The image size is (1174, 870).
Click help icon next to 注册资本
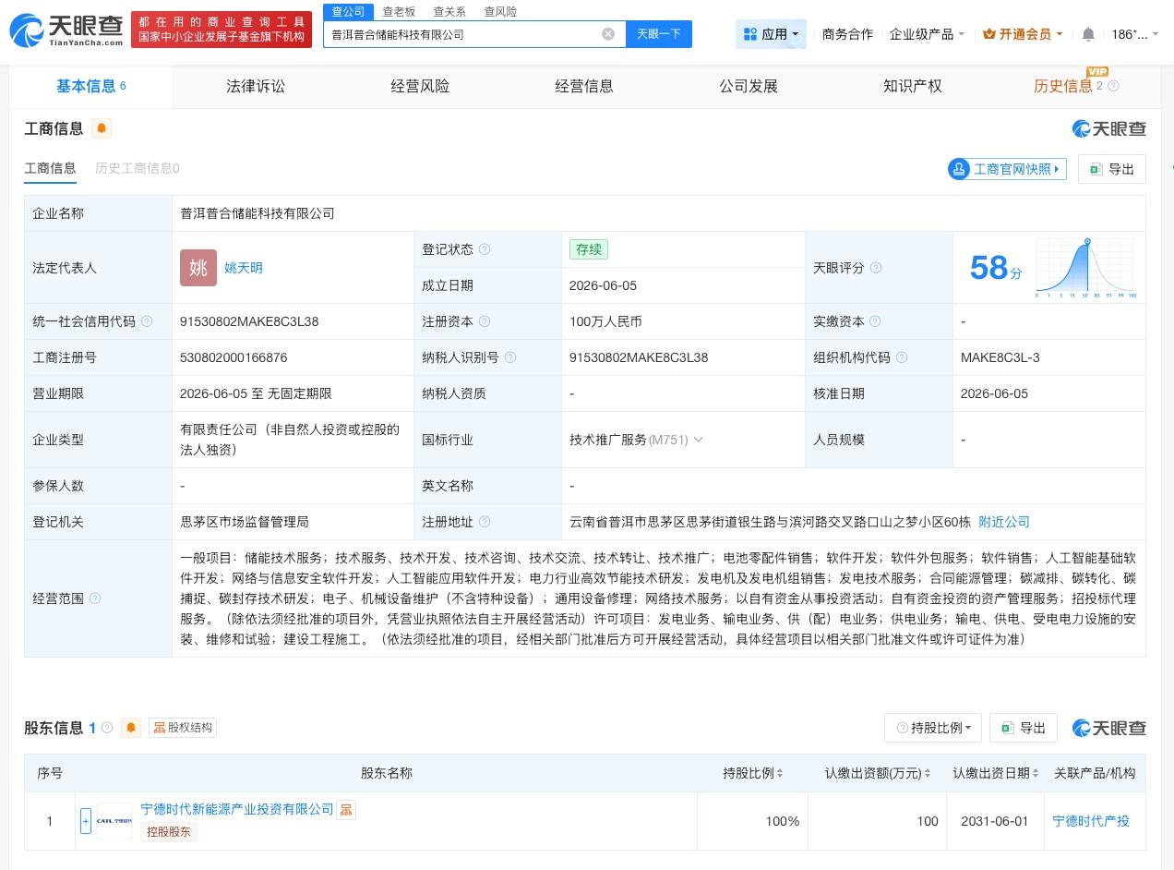pyautogui.click(x=485, y=321)
